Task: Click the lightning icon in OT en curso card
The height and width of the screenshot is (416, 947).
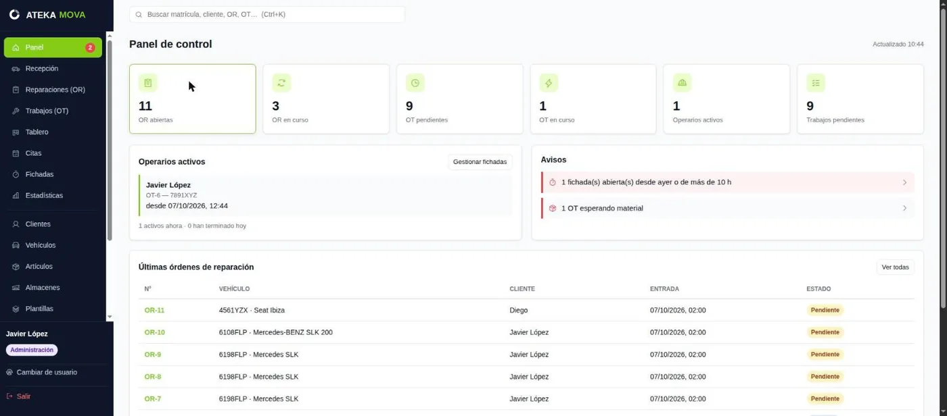Action: tap(549, 83)
